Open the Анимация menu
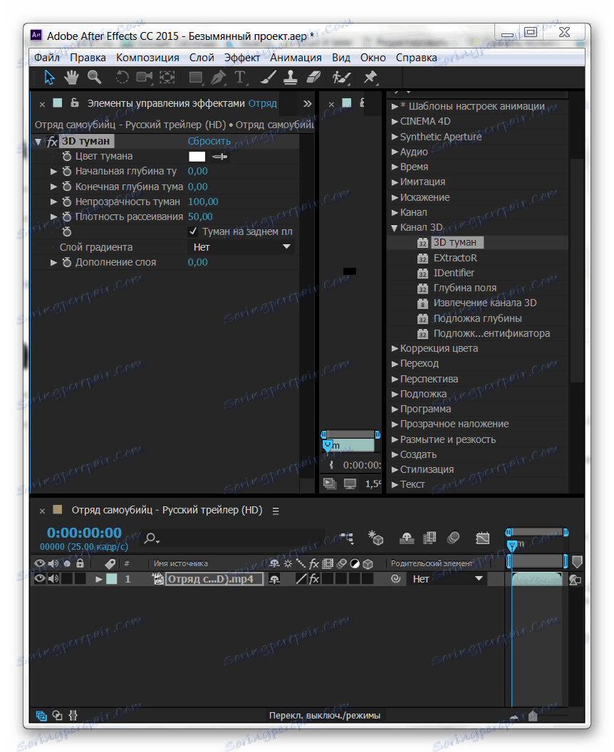614x752 pixels. [296, 58]
